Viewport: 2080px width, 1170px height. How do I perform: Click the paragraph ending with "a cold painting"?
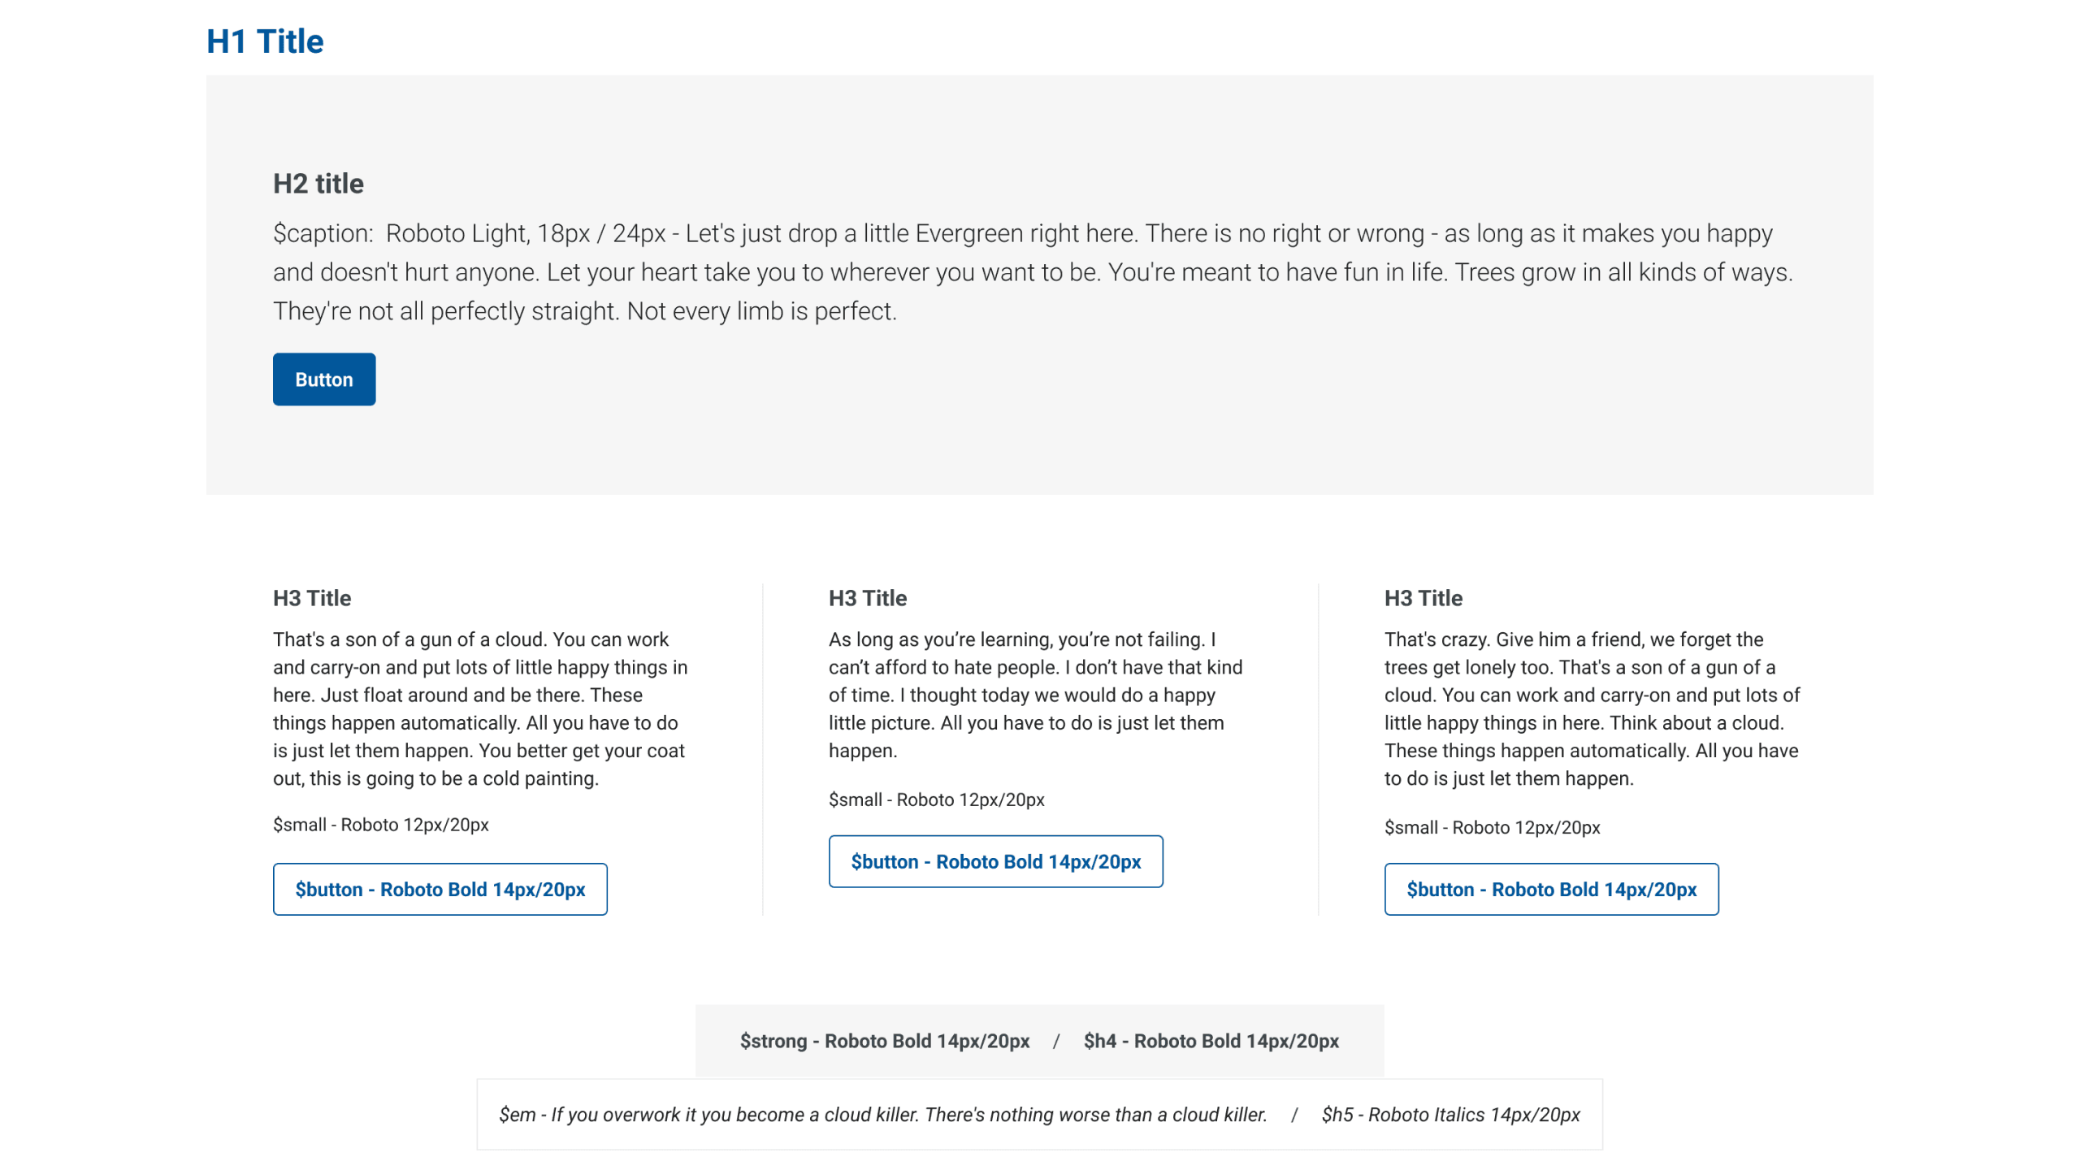coord(480,708)
